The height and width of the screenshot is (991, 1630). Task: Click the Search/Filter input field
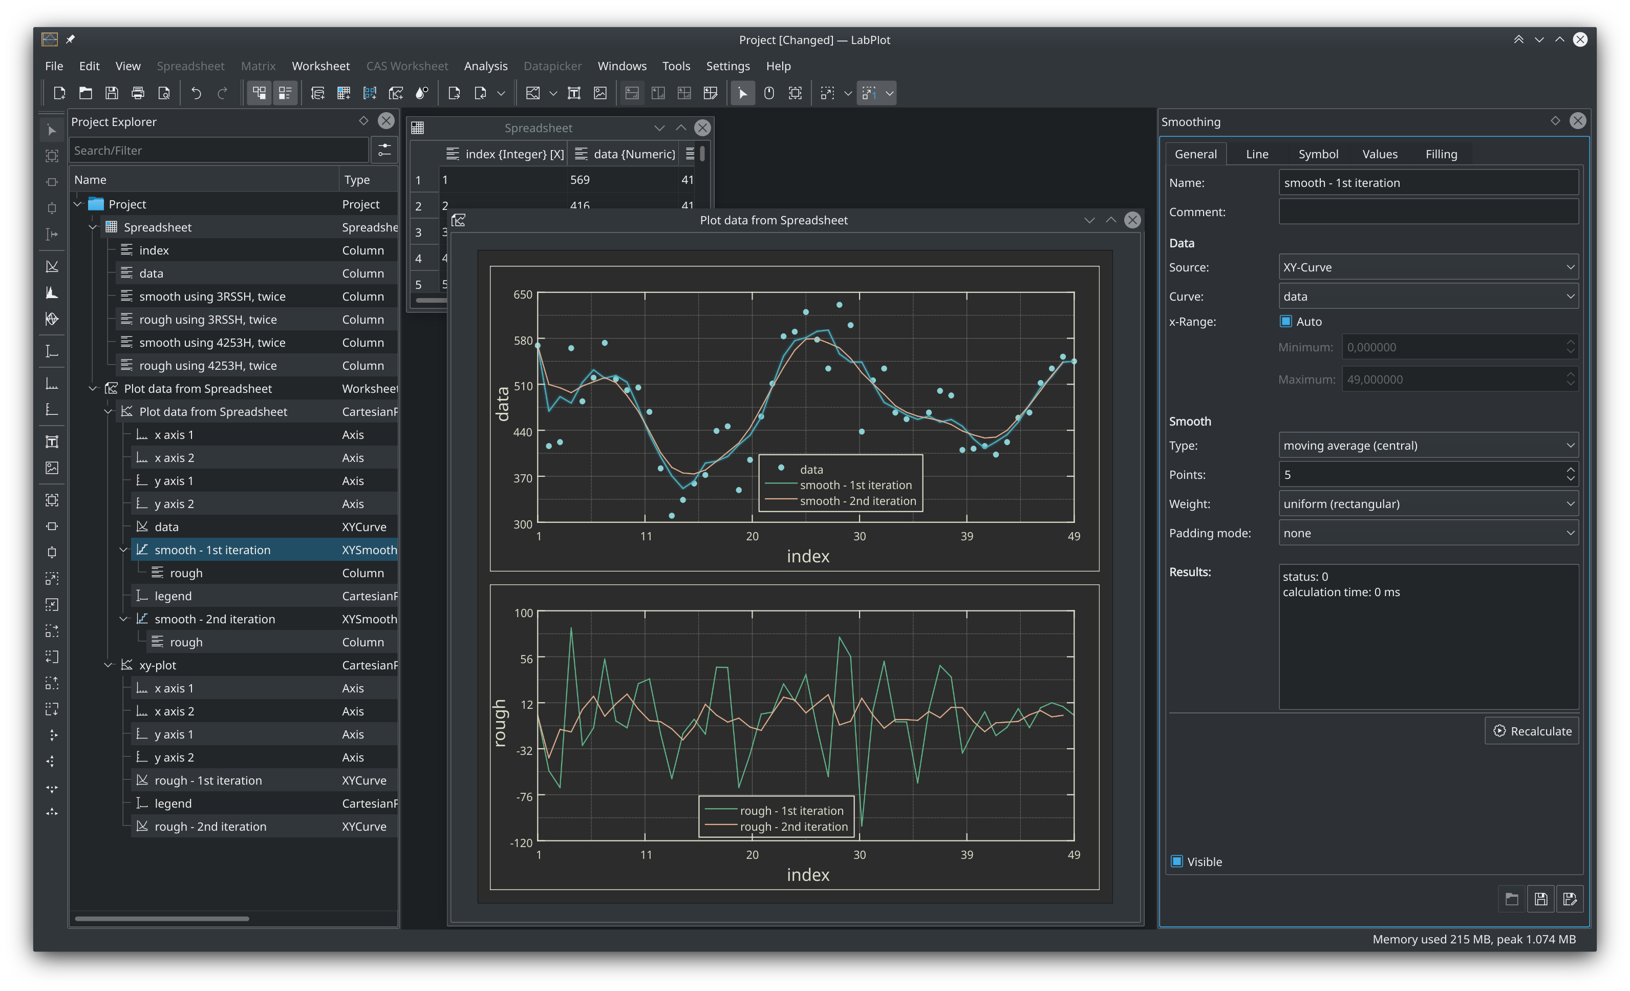click(218, 150)
